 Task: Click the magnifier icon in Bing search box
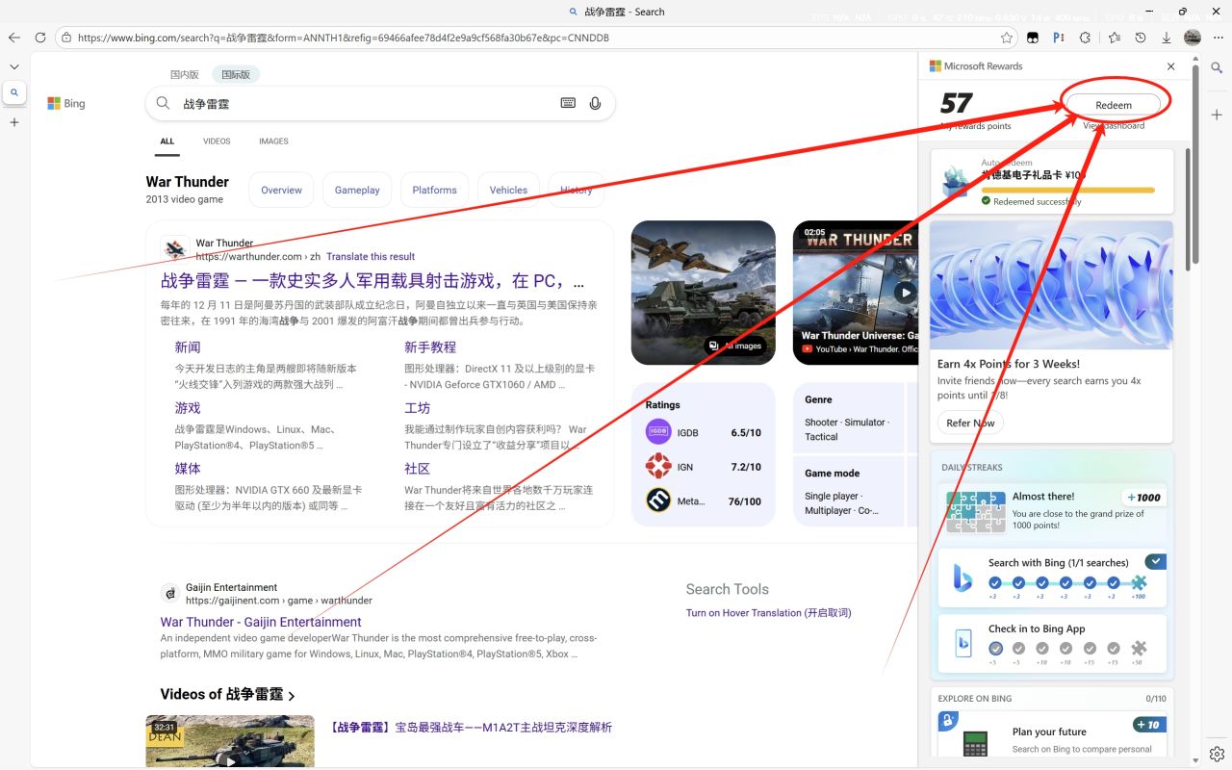point(163,103)
